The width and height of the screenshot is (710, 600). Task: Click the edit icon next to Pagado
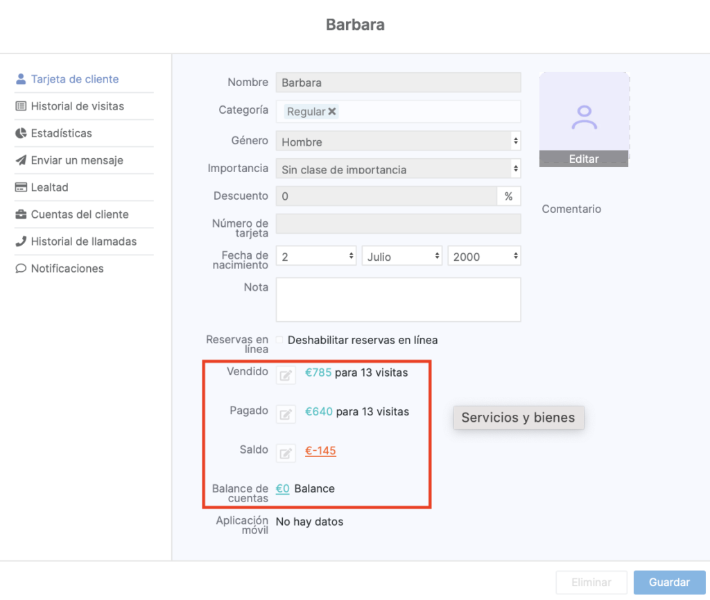click(286, 414)
